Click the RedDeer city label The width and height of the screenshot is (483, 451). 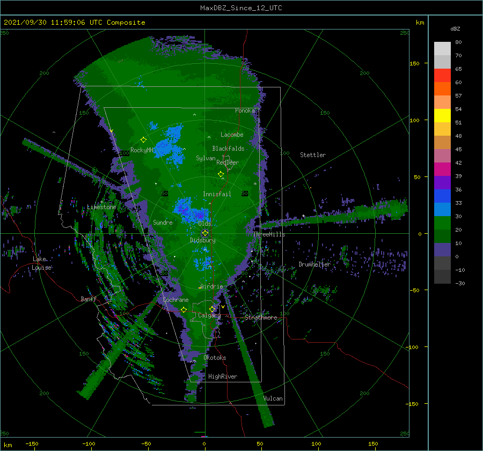click(x=228, y=162)
